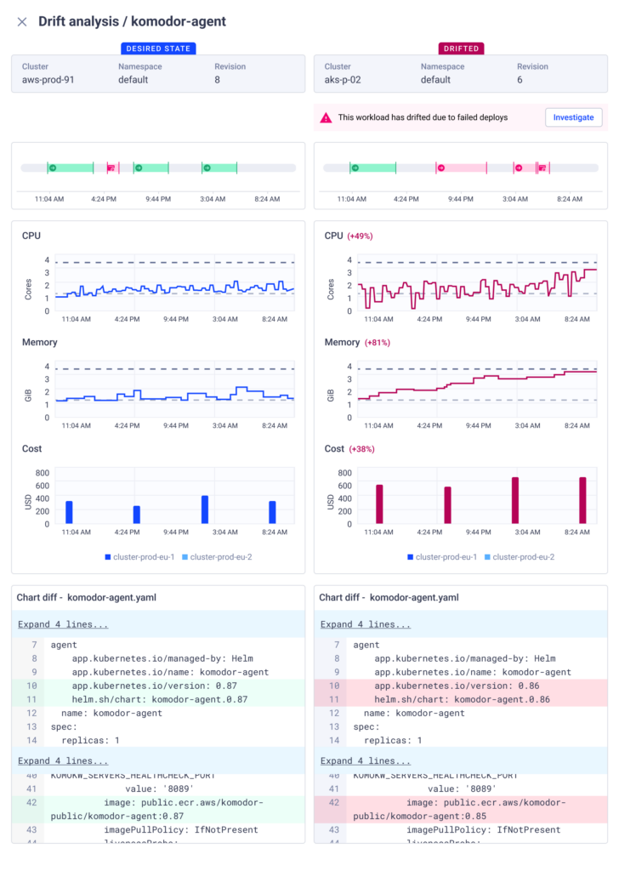Expand 4 lines below replicas in right diff
The image size is (619, 871).
coord(366,761)
